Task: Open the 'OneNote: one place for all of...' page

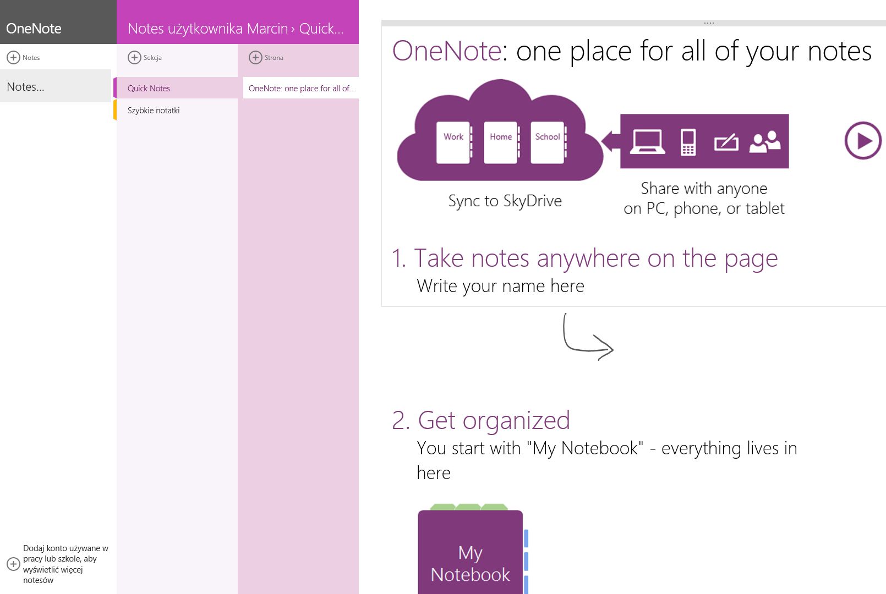Action: [301, 88]
